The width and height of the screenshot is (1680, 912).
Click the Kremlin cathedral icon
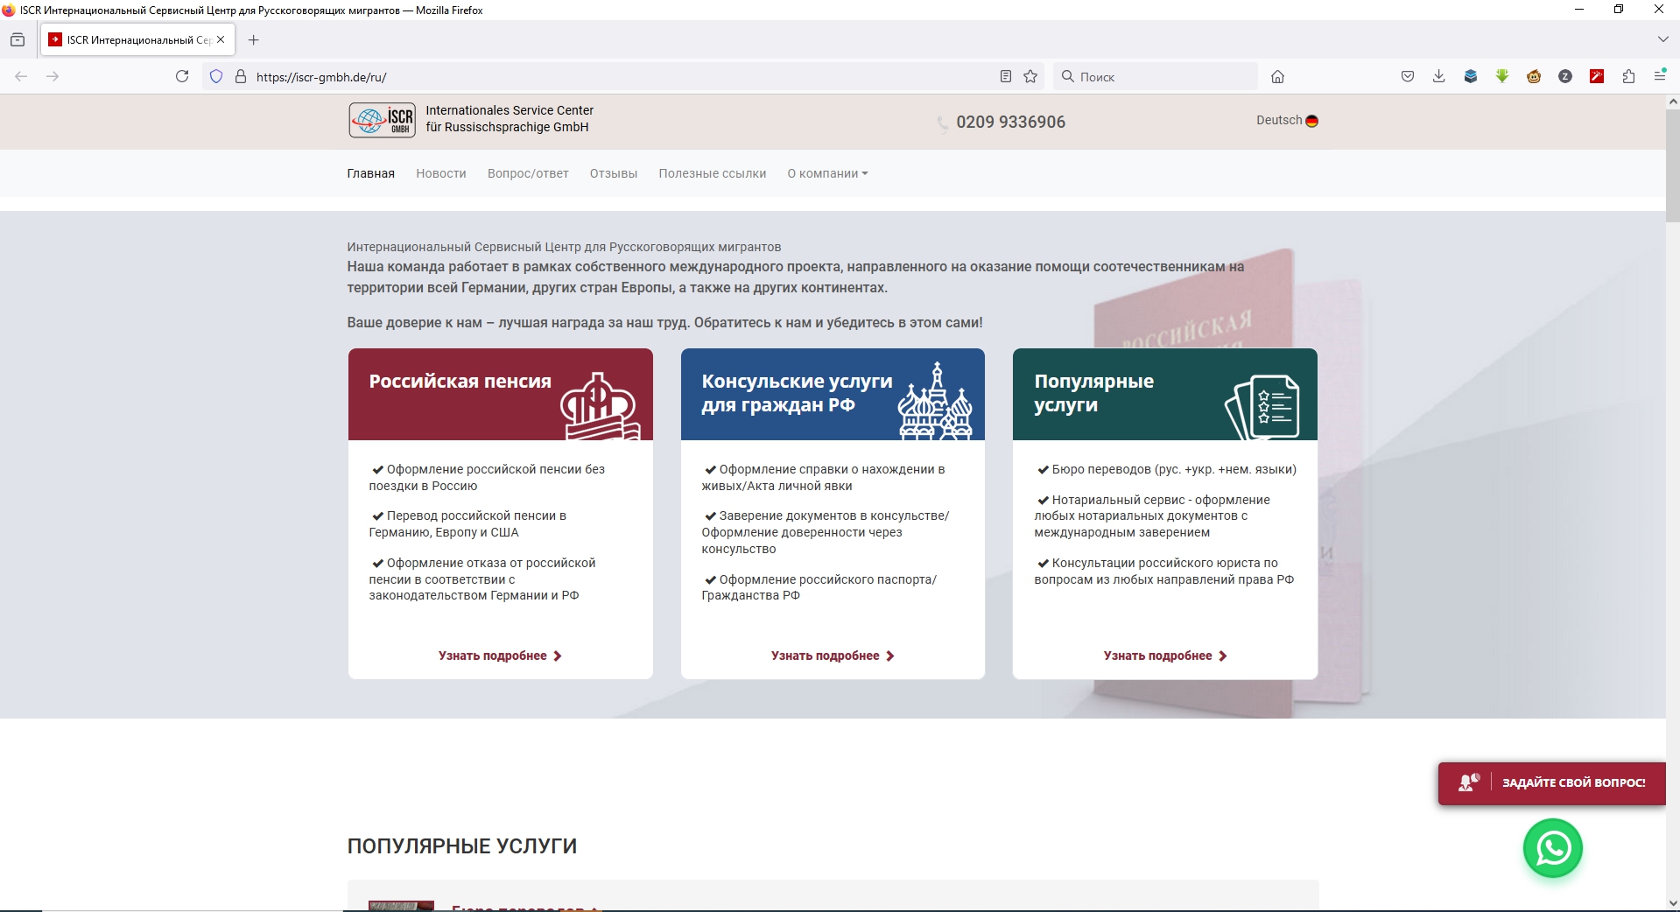tap(935, 401)
